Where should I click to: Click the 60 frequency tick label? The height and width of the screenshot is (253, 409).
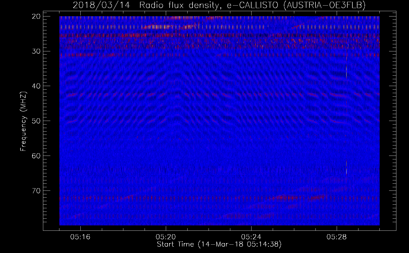pyautogui.click(x=36, y=156)
